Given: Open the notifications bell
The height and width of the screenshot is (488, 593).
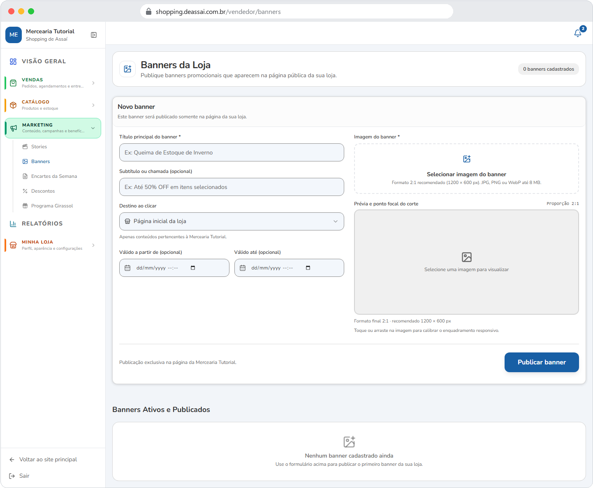Looking at the screenshot, I should 578,33.
